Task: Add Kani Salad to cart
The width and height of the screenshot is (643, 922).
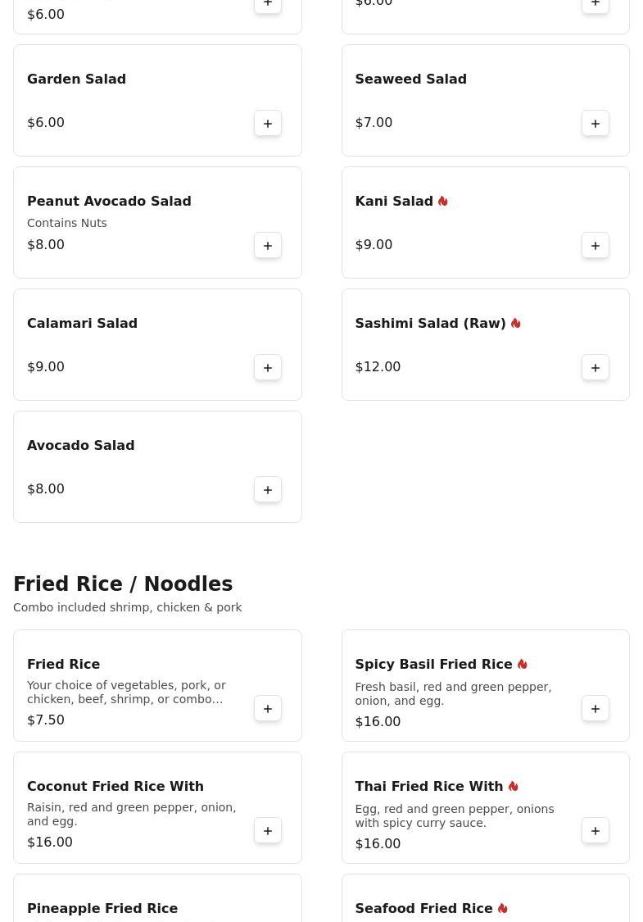Action: coord(595,245)
